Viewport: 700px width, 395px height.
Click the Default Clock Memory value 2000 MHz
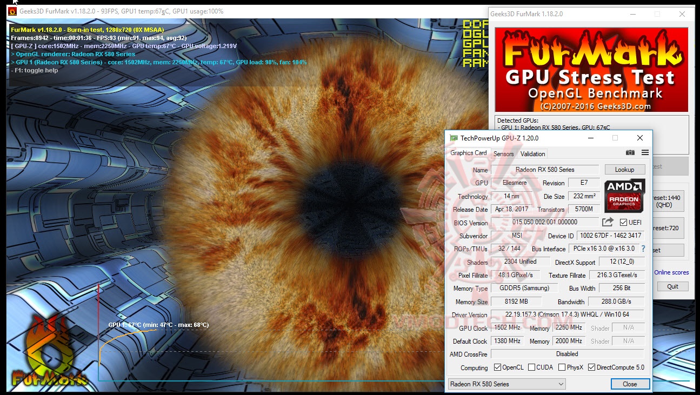tap(568, 341)
